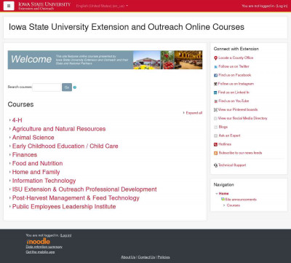
Task: Click the search courses help icon
Action: coord(75,87)
